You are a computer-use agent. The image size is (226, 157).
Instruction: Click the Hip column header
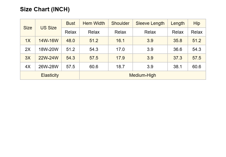(197, 23)
